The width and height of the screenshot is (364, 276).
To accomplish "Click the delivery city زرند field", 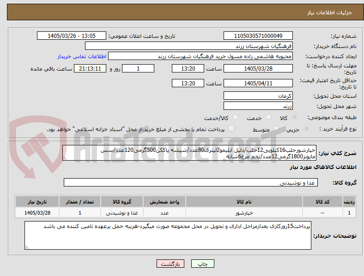I will [x=258, y=106].
